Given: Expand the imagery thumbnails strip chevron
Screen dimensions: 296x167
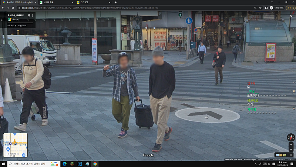Looking at the screenshot, I should coord(291,155).
